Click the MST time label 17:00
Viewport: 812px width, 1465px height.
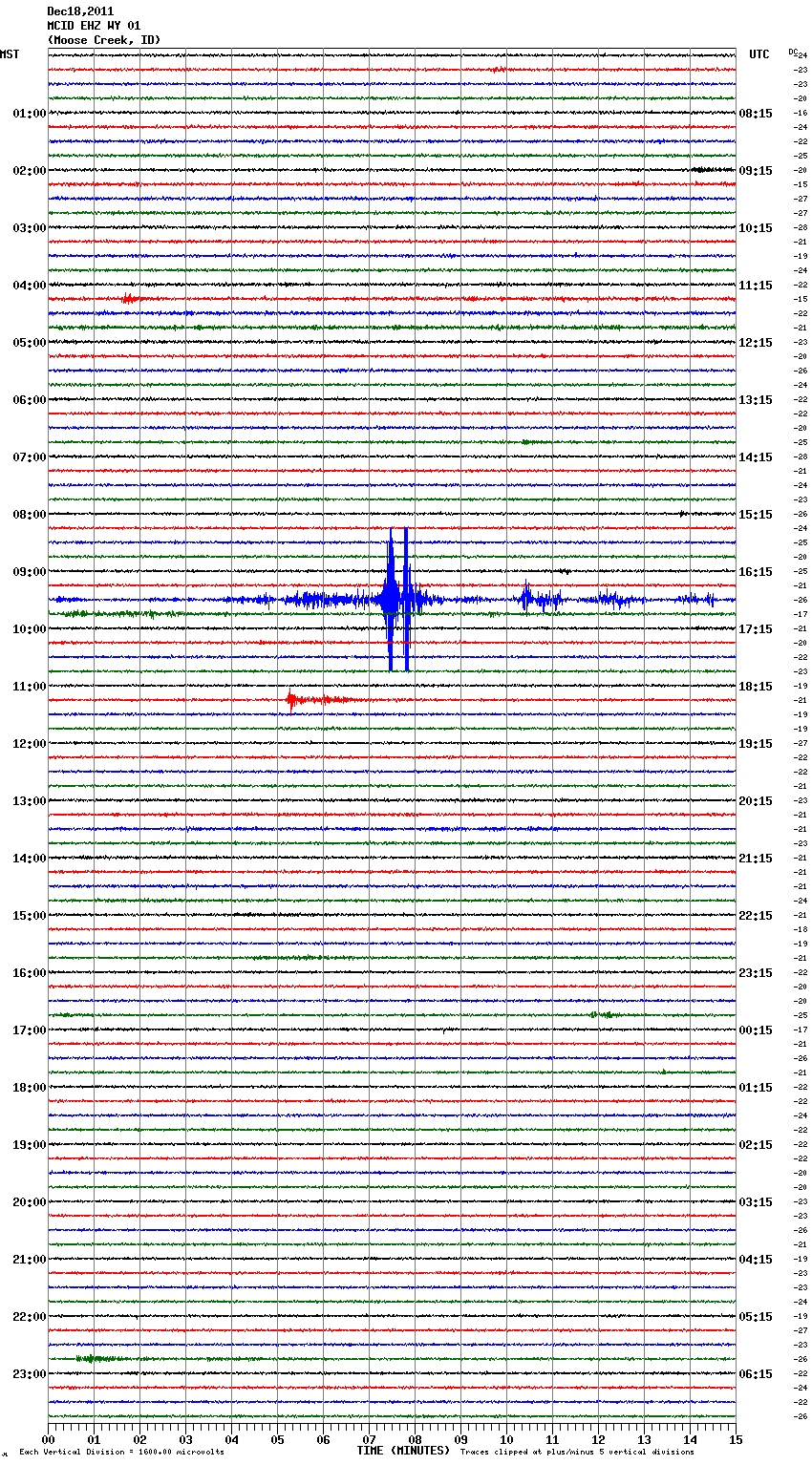click(x=30, y=1030)
